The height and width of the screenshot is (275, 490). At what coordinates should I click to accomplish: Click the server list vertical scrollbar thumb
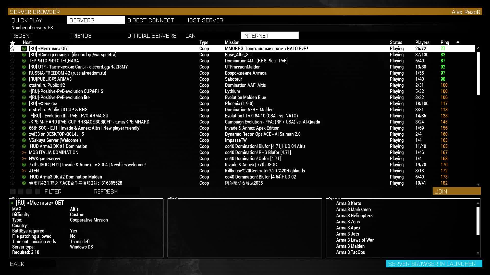coord(478,73)
